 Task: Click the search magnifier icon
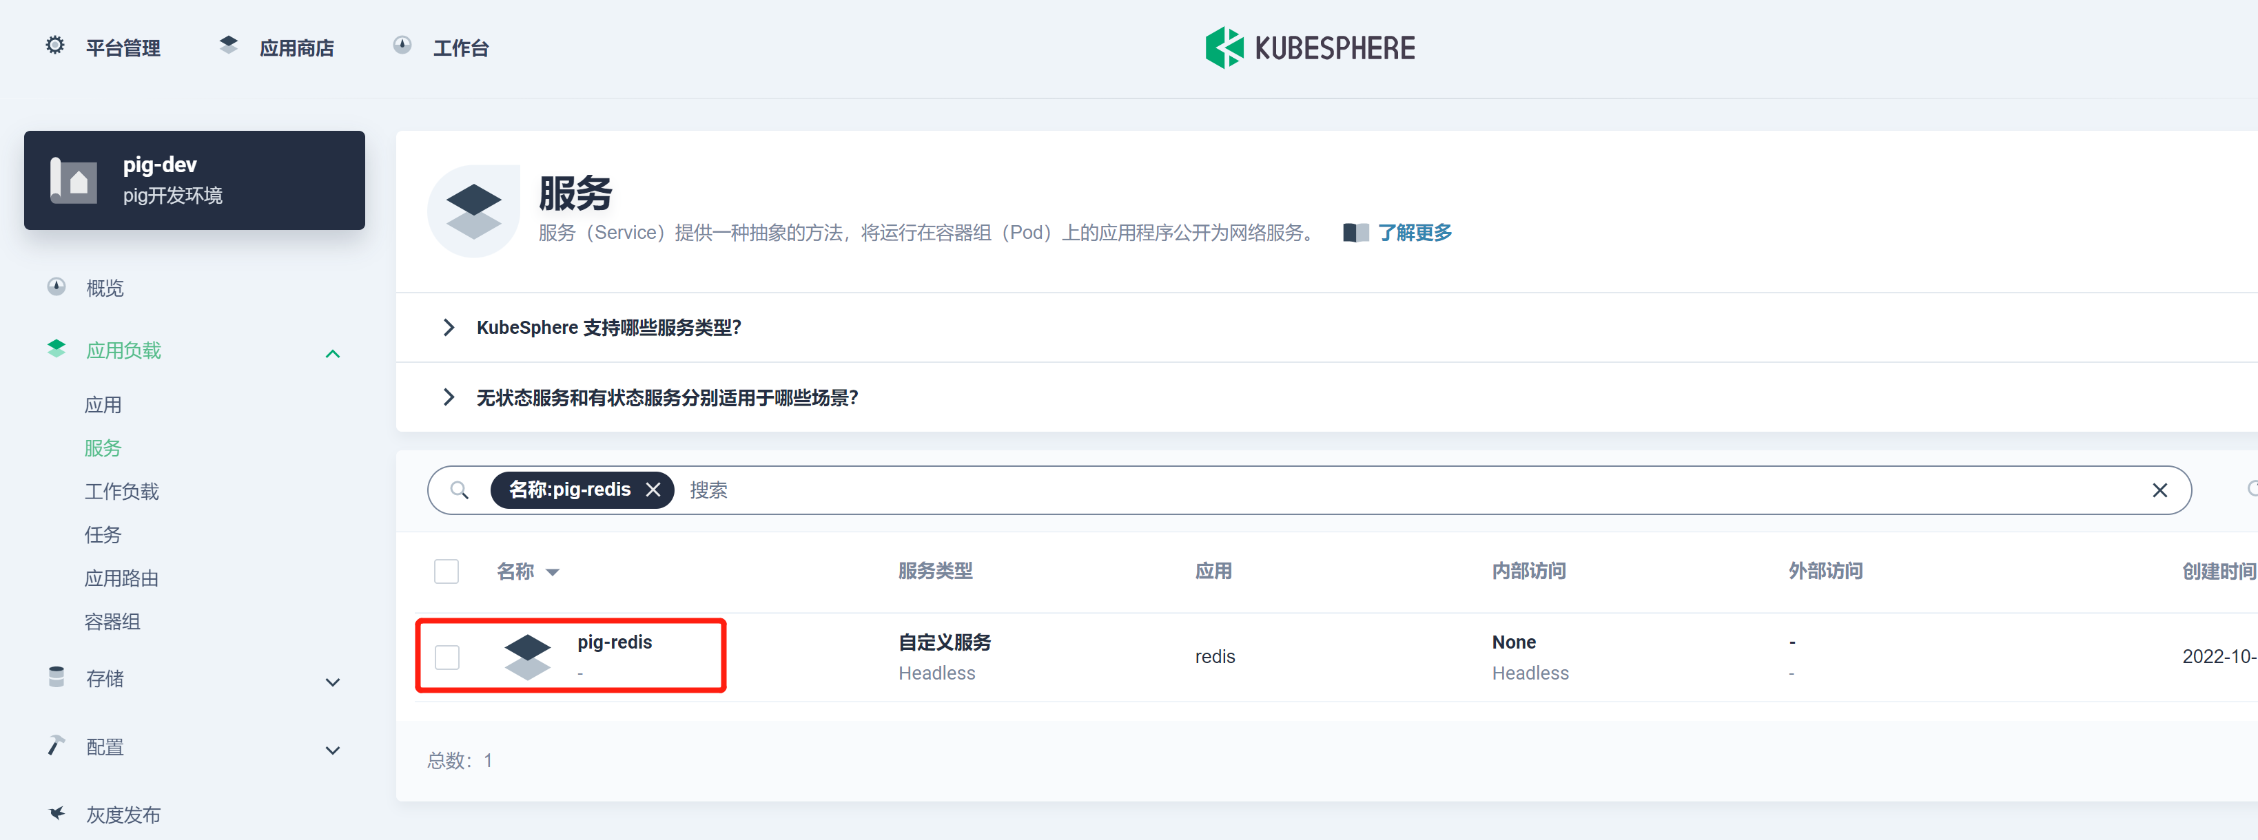coord(460,490)
